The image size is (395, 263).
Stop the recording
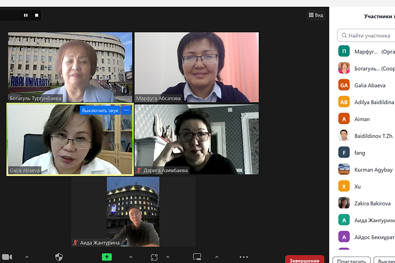37,16
